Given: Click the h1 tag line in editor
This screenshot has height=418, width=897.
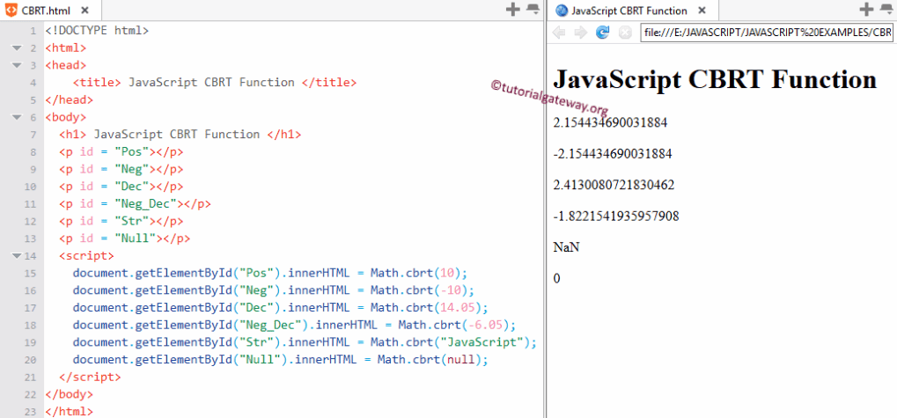Looking at the screenshot, I should pyautogui.click(x=180, y=135).
